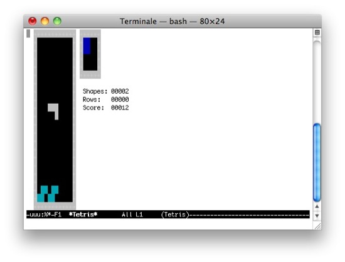This screenshot has width=345, height=262.
Task: Click the scrollbar down arrow
Action: pyautogui.click(x=317, y=216)
